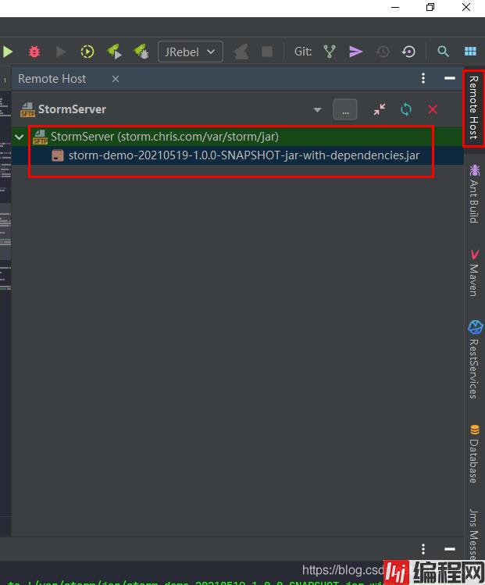Image resolution: width=485 pixels, height=585 pixels.
Task: Refresh the remote host file listing
Action: pyautogui.click(x=406, y=110)
